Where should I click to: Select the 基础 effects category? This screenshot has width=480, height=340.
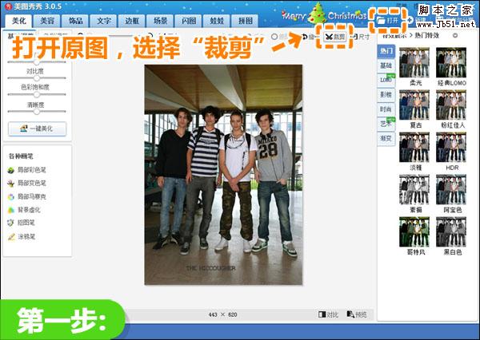386,65
